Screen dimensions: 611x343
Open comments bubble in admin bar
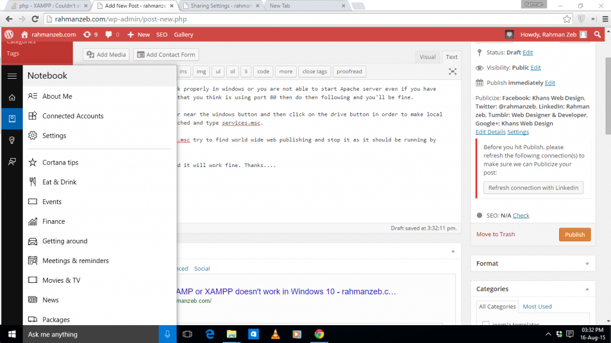[112, 35]
